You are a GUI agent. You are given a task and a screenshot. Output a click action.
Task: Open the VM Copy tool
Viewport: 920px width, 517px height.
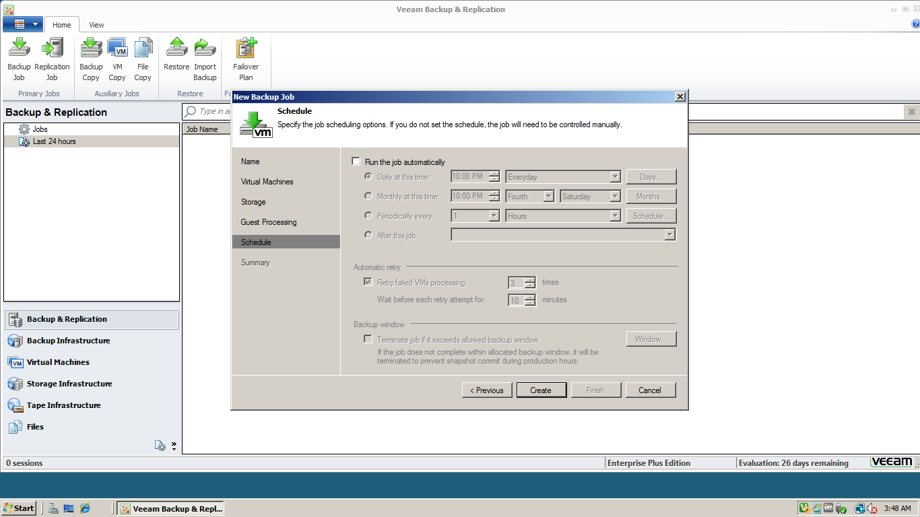(117, 57)
